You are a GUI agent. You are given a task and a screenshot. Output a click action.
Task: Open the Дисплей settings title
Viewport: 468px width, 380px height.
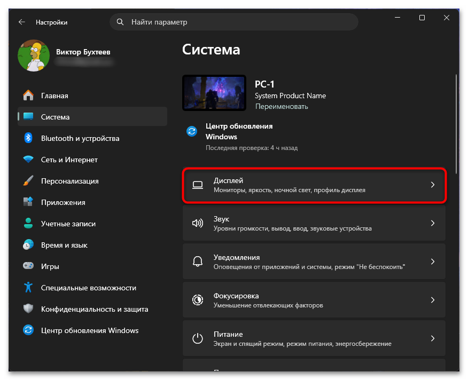[x=228, y=180]
